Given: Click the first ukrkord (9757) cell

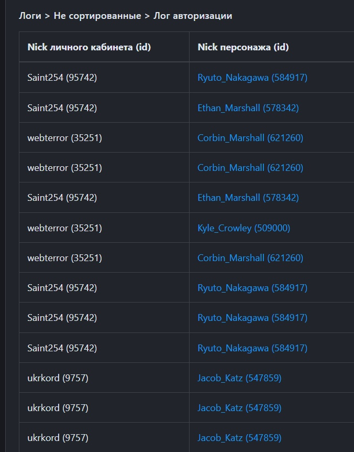Looking at the screenshot, I should pyautogui.click(x=58, y=378).
